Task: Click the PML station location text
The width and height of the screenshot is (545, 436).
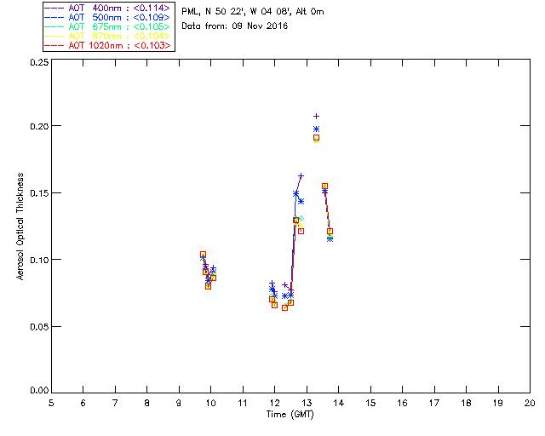Action: 253,11
